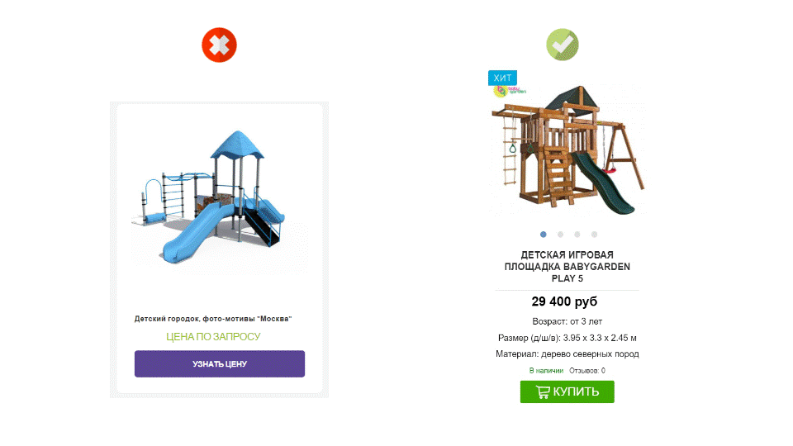The image size is (793, 446).
Task: Click the "В наличии" availability label
Action: click(546, 371)
